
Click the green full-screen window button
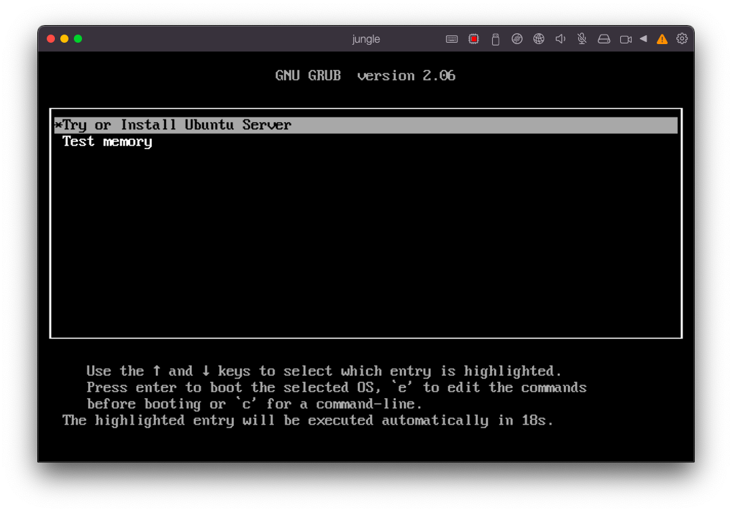point(78,39)
